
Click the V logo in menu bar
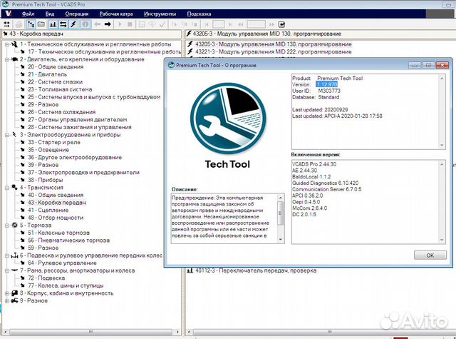(x=8, y=14)
